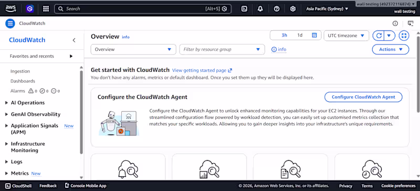
Task: Click the cloud metrics chart card icon
Action: click(x=209, y=169)
